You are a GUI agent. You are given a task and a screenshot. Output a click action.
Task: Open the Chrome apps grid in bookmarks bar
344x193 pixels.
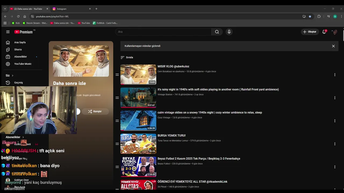tap(5, 23)
